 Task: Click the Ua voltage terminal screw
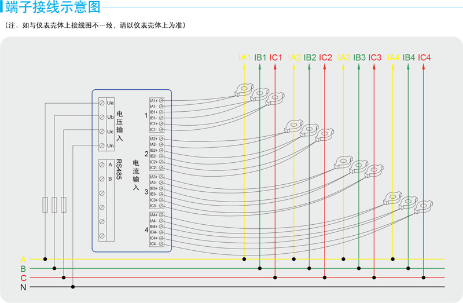pos(102,103)
